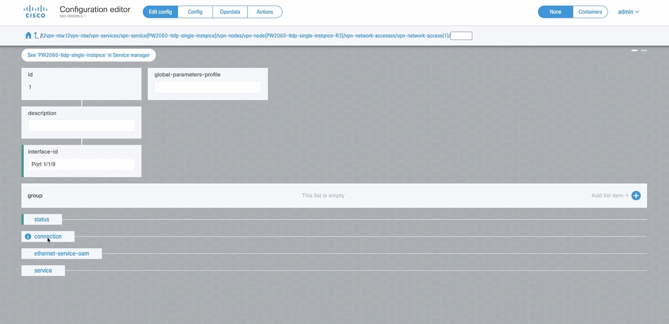669x324 pixels.
Task: Open the 'status' container button
Action: [42, 219]
